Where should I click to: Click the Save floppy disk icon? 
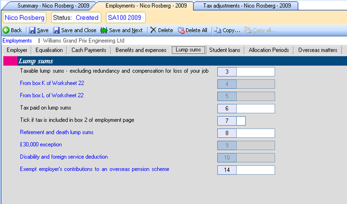[32, 30]
